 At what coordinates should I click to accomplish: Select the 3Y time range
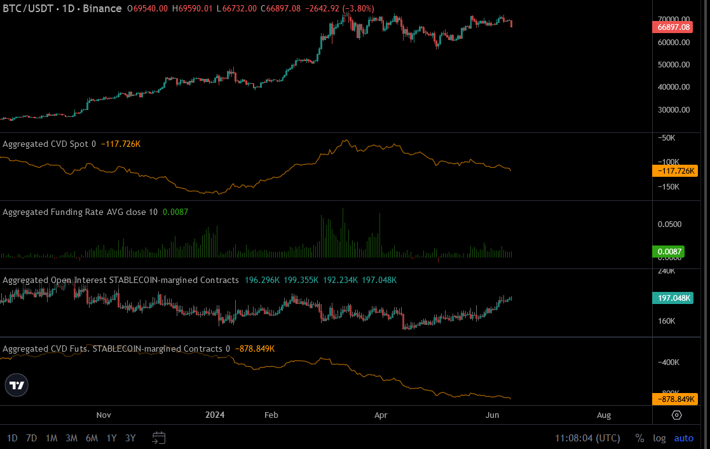point(130,438)
